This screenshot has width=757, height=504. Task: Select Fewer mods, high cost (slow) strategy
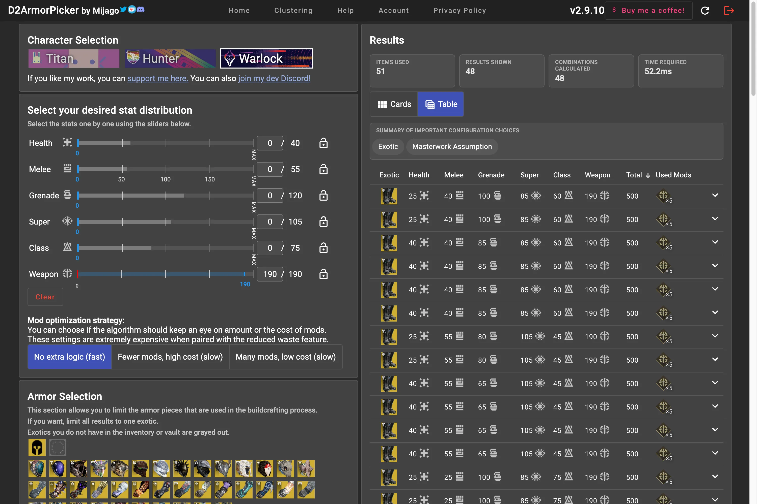pyautogui.click(x=170, y=357)
